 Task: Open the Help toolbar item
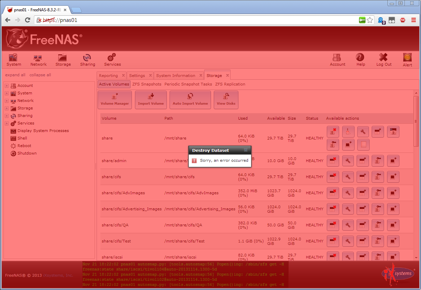(x=360, y=60)
